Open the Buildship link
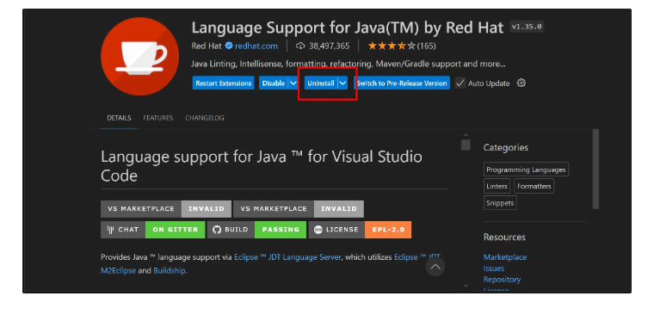The image size is (654, 327). pyautogui.click(x=170, y=270)
